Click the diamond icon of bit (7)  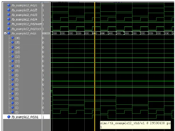(x=13, y=80)
